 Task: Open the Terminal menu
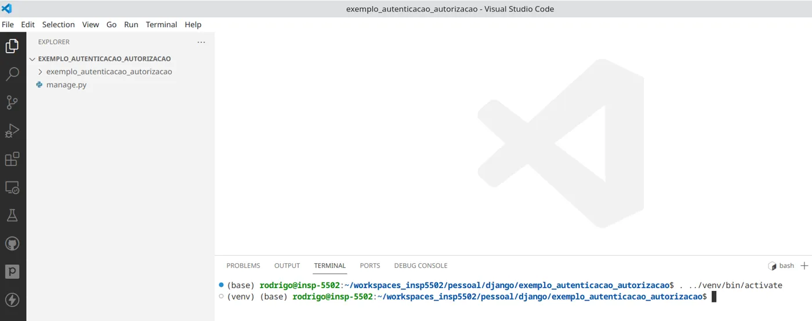[x=161, y=24]
